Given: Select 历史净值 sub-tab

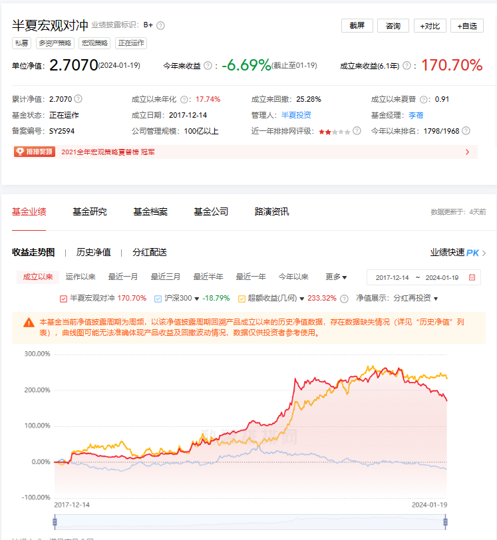Looking at the screenshot, I should click(x=93, y=252).
